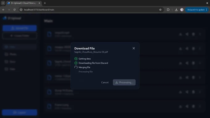The height and width of the screenshot is (118, 210).
Task: Click the Getting data green checkmark
Action: click(x=76, y=59)
